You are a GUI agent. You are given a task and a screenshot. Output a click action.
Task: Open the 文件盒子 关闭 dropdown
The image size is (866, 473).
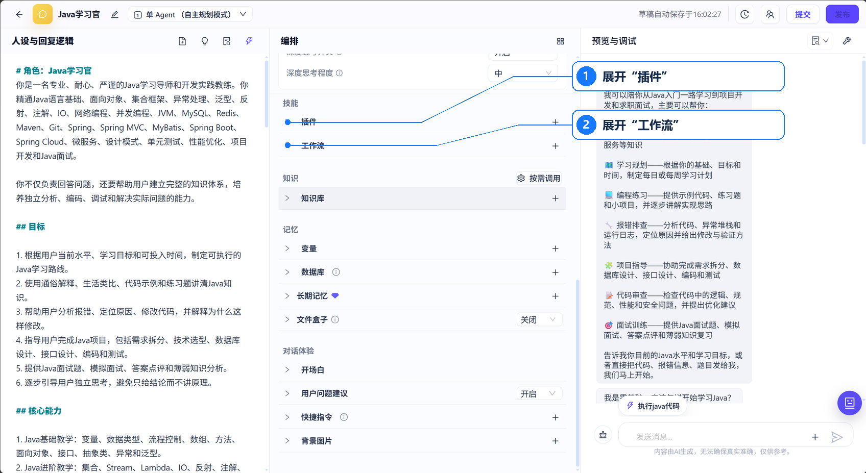[x=539, y=319]
